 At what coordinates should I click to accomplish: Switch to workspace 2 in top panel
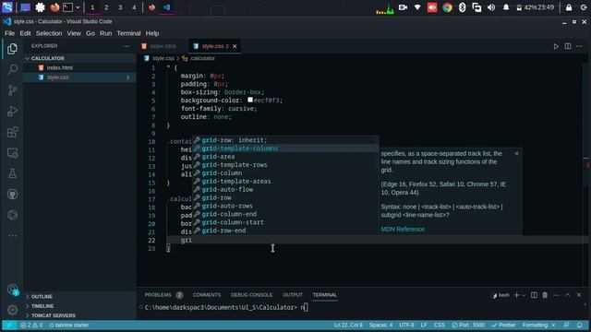pos(106,7)
